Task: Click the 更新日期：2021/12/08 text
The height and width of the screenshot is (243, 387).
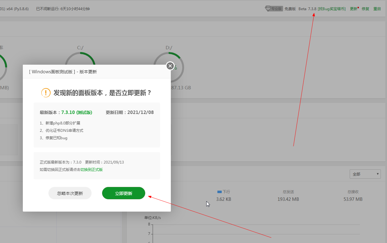Action: (x=130, y=112)
